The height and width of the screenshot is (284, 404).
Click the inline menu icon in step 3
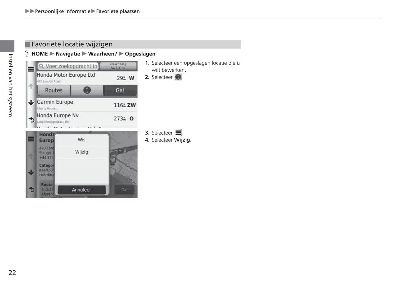pyautogui.click(x=178, y=133)
